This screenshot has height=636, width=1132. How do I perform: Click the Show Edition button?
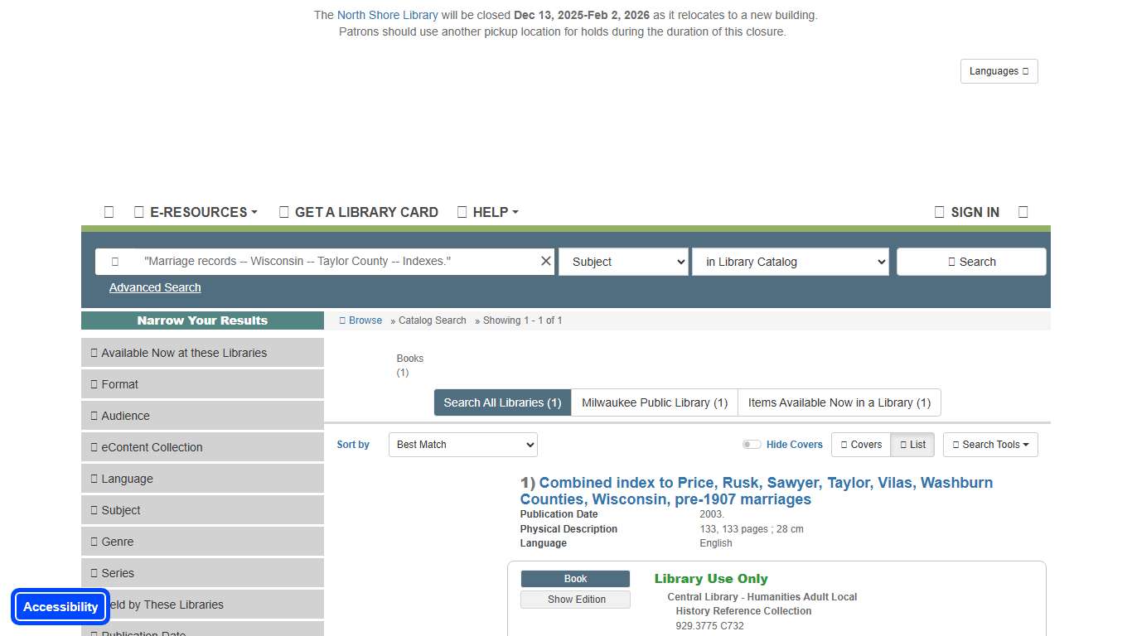[x=575, y=599]
